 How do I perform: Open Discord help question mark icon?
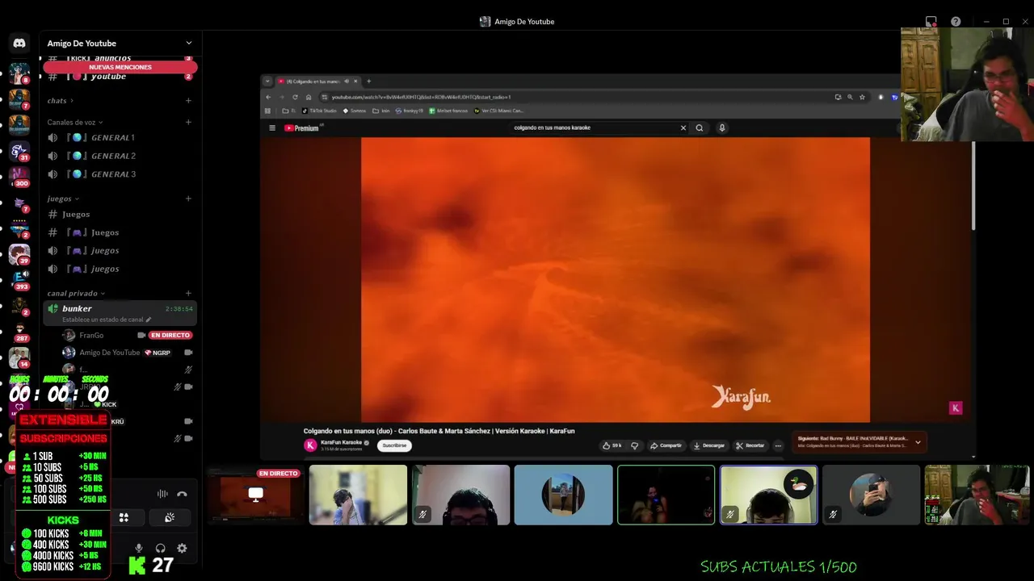pos(956,22)
